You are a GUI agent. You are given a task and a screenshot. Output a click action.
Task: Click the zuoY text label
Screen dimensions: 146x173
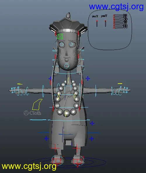[95, 16]
